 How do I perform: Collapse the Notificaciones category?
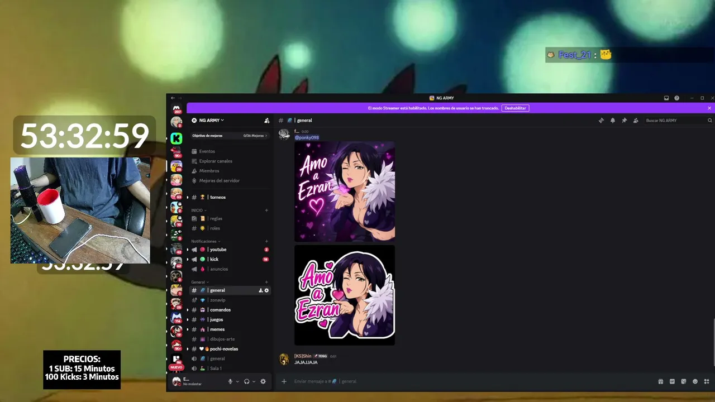coord(205,241)
